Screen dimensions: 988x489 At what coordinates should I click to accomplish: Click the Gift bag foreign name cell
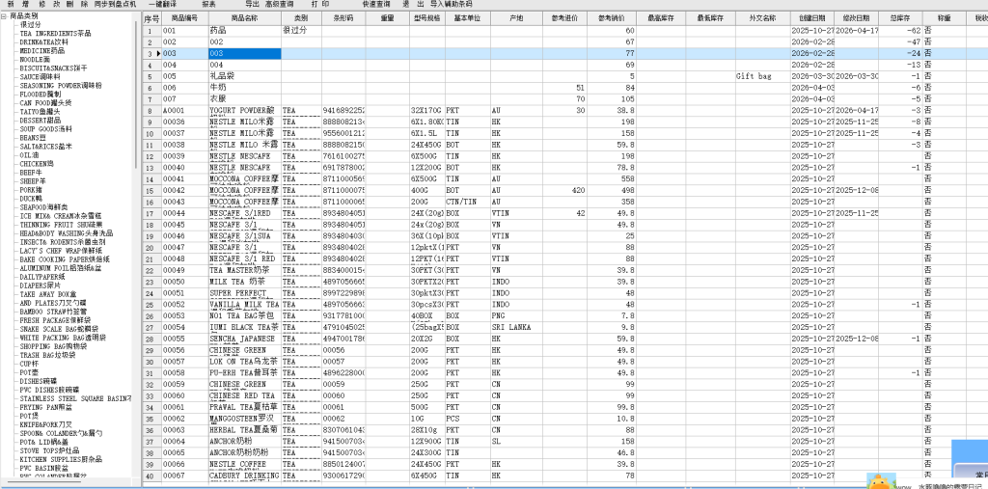[x=754, y=75]
